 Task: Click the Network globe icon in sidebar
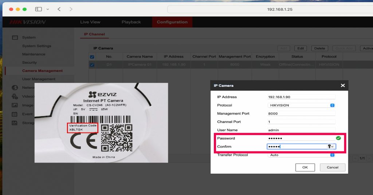pyautogui.click(x=15, y=88)
